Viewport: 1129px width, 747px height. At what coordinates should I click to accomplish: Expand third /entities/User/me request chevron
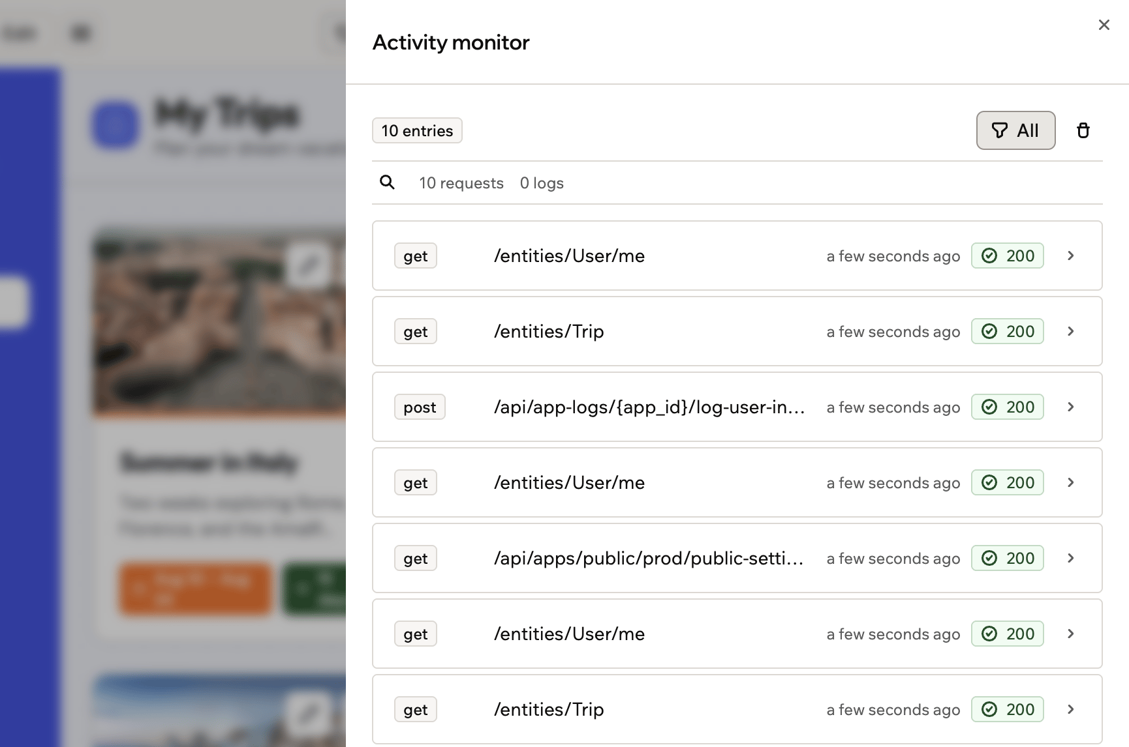(1070, 634)
